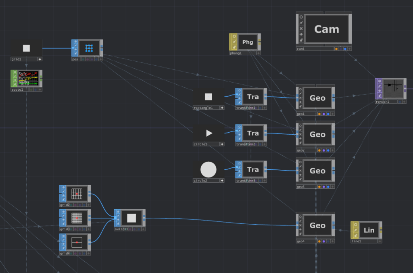
Task: Toggle the blue pickable flag on geo3
Action: (328, 187)
